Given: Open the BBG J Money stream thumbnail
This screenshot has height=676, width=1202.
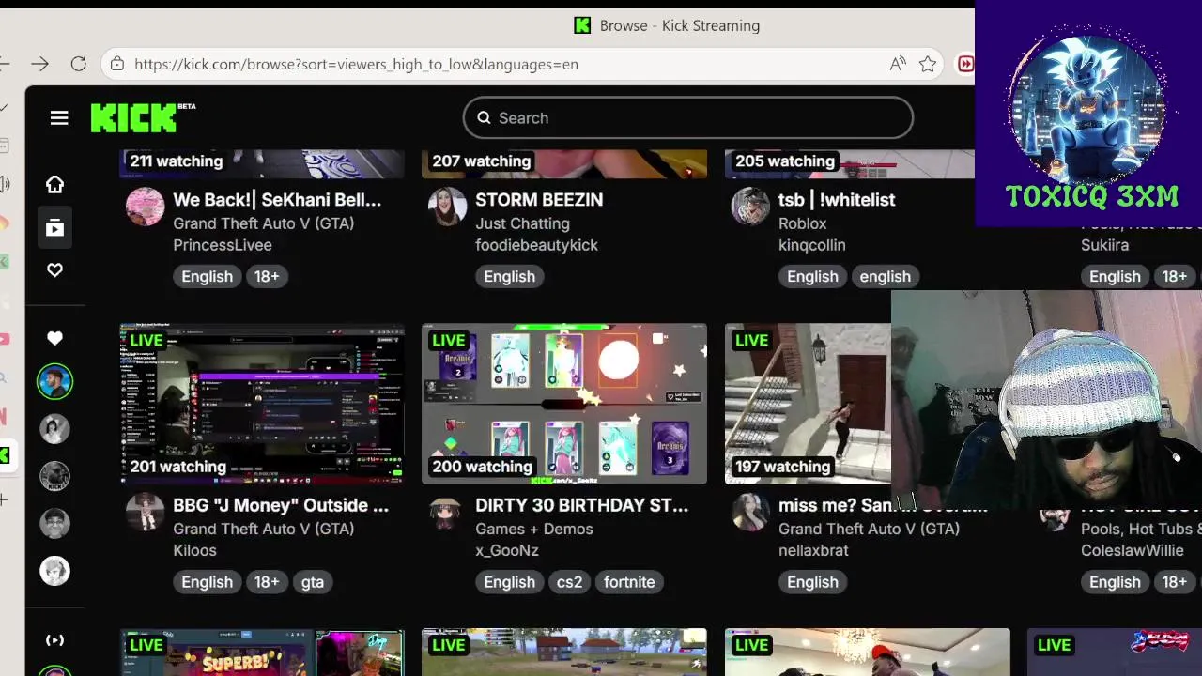Looking at the screenshot, I should tap(262, 404).
